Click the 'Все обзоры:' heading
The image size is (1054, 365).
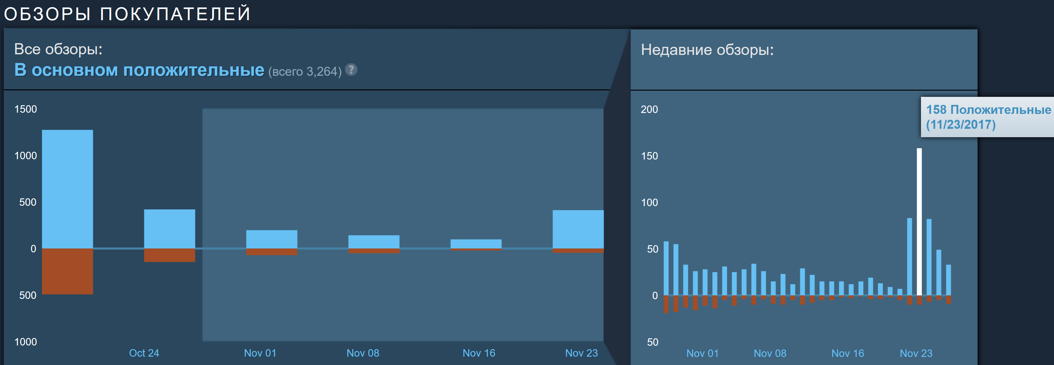tap(58, 49)
